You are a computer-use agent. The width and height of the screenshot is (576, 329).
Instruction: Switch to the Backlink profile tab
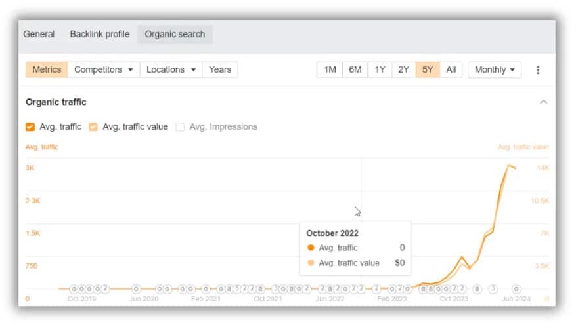click(100, 34)
